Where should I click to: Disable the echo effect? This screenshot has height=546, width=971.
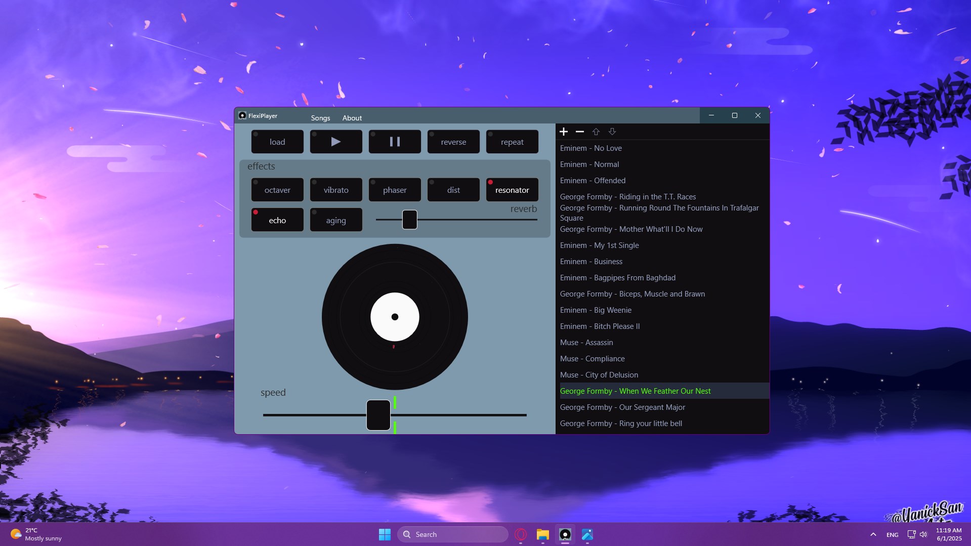pyautogui.click(x=277, y=220)
